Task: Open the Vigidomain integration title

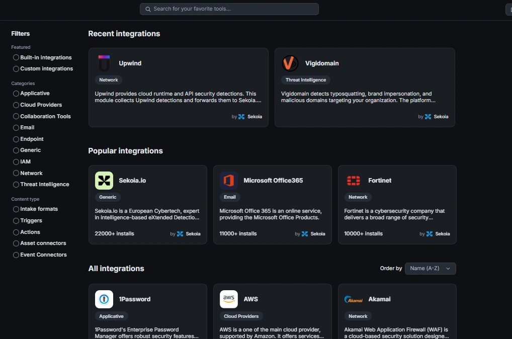Action: click(x=321, y=63)
